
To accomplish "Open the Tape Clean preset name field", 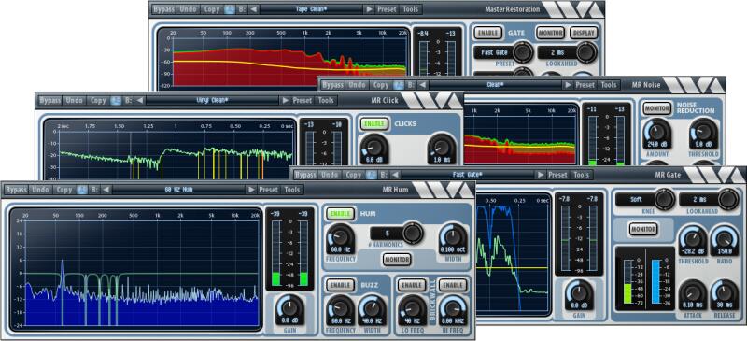I will 312,9.
